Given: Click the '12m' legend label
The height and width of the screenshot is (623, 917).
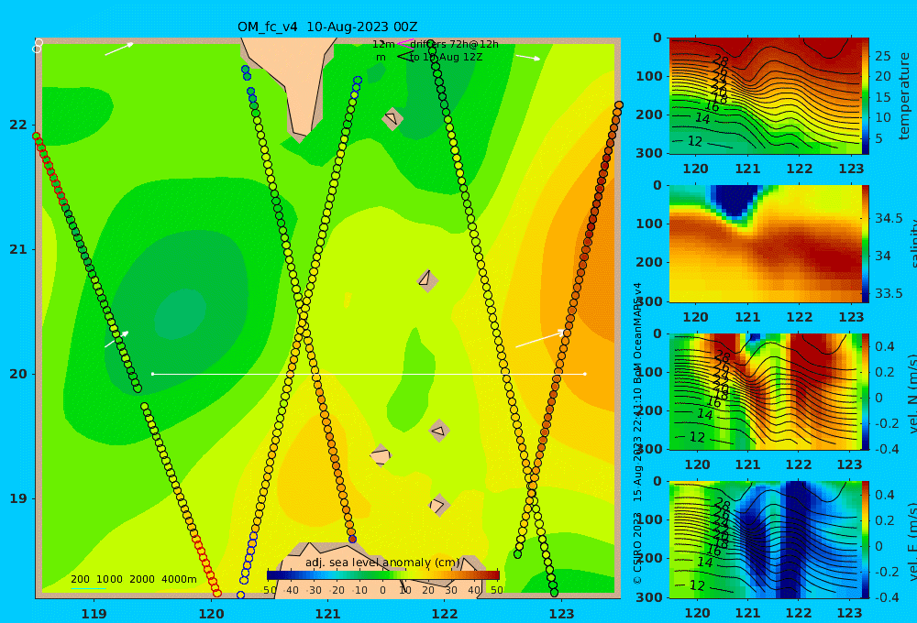Looking at the screenshot, I should tap(383, 44).
